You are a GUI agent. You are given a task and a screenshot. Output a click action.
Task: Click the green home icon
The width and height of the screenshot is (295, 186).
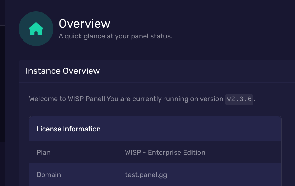[x=36, y=29]
